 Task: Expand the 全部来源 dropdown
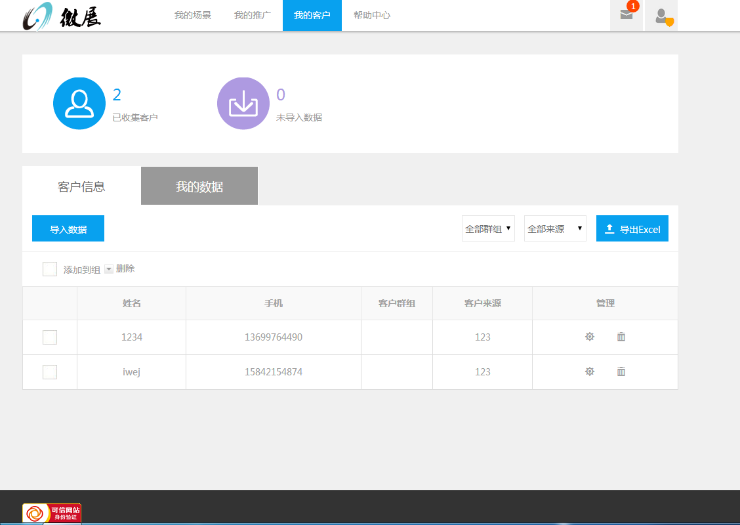click(x=555, y=228)
